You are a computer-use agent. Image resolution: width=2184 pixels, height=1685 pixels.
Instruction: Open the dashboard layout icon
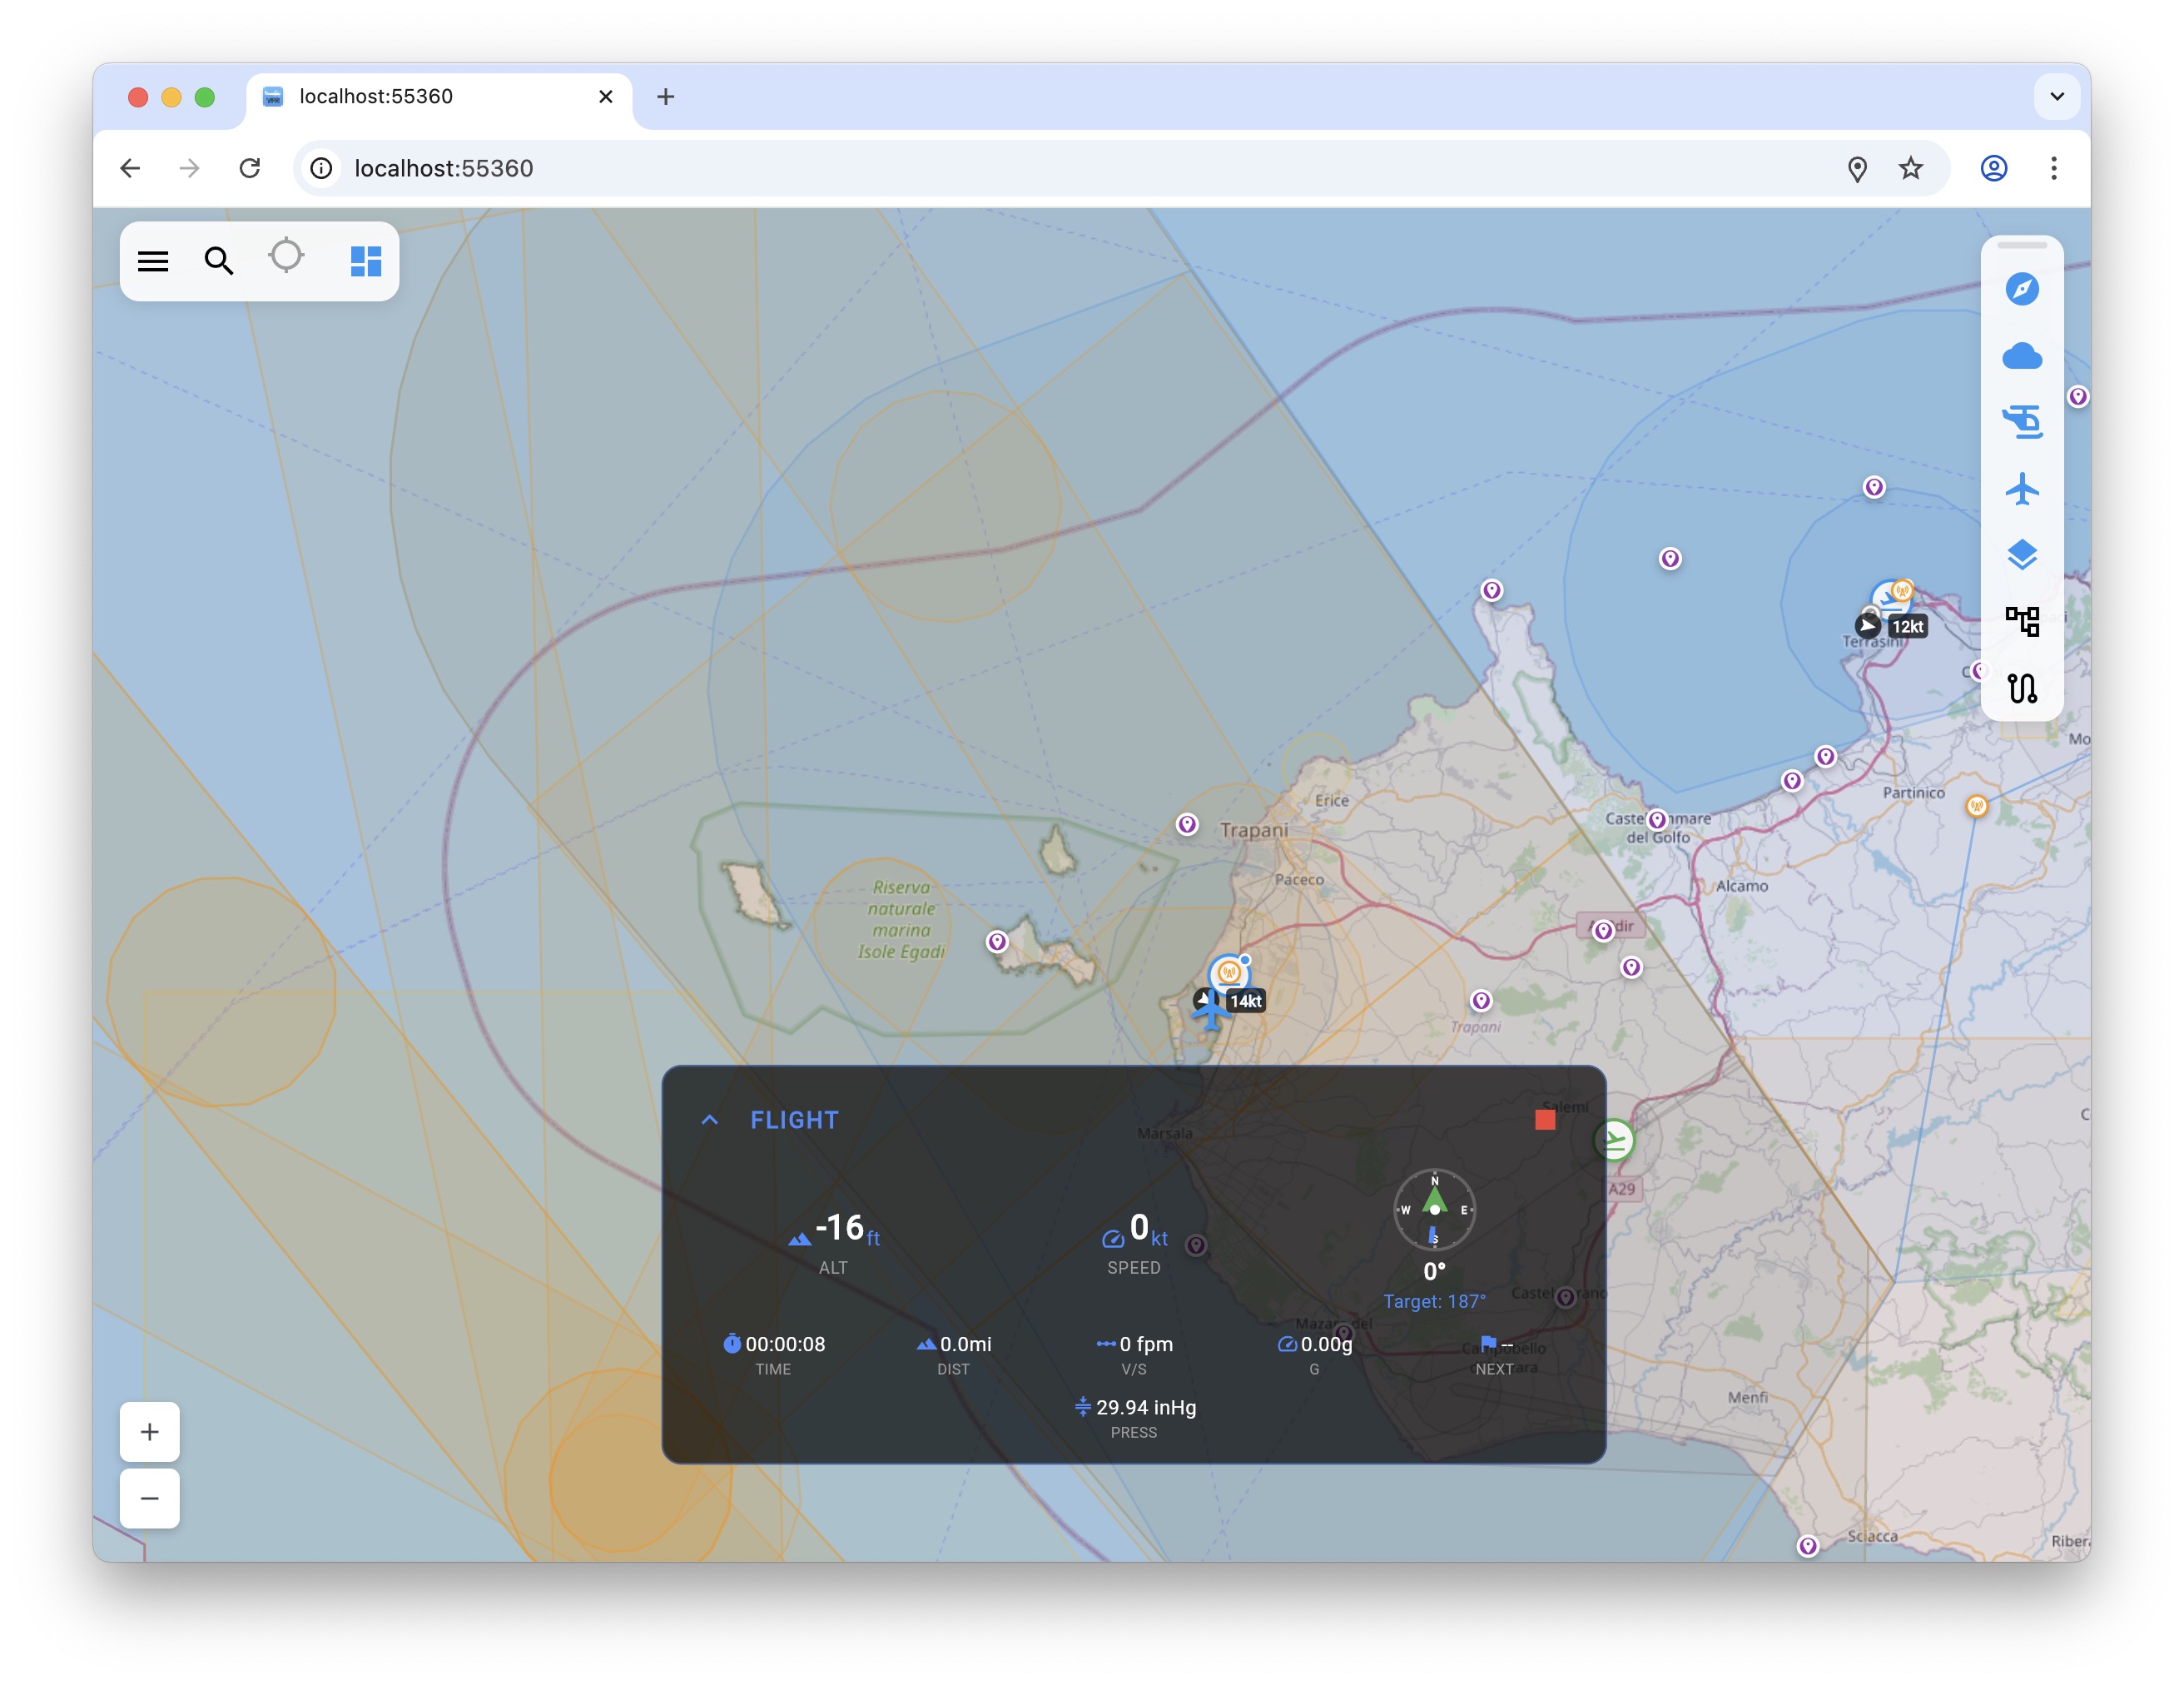[x=365, y=261]
